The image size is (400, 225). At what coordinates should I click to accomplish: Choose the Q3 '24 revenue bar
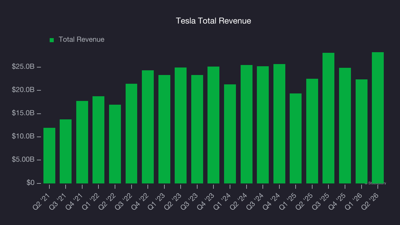tap(263, 125)
